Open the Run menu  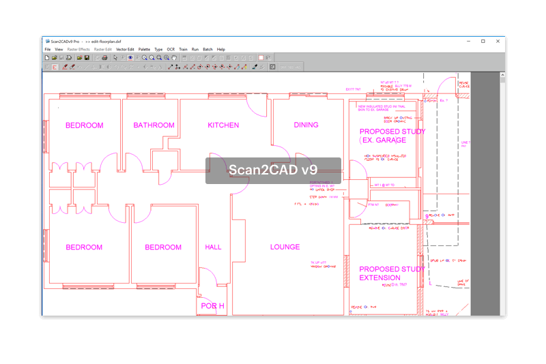195,49
